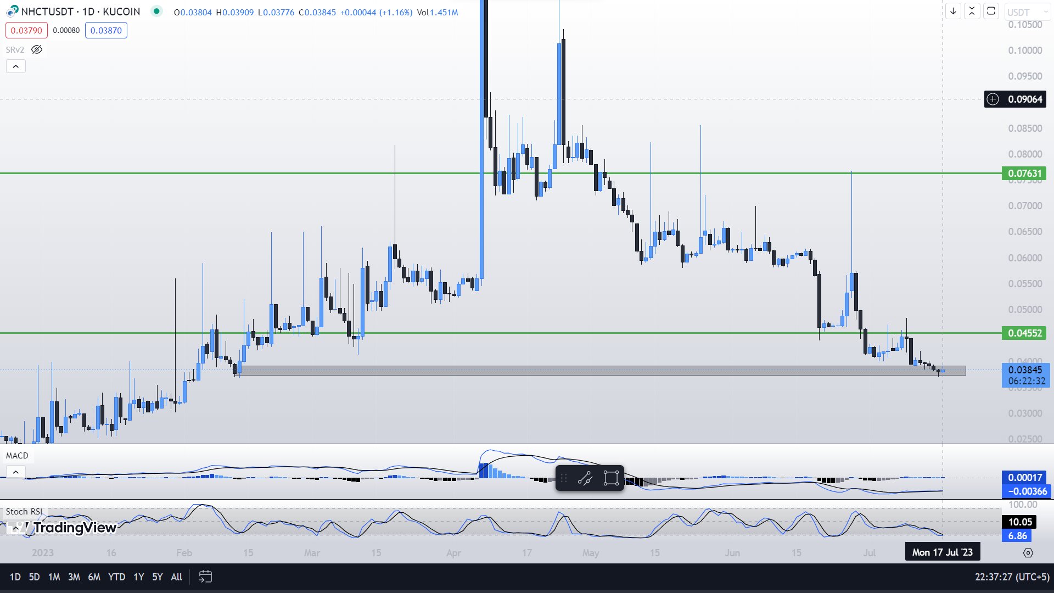This screenshot has height=593, width=1054.
Task: Click the download arrow icon top right
Action: coord(954,11)
